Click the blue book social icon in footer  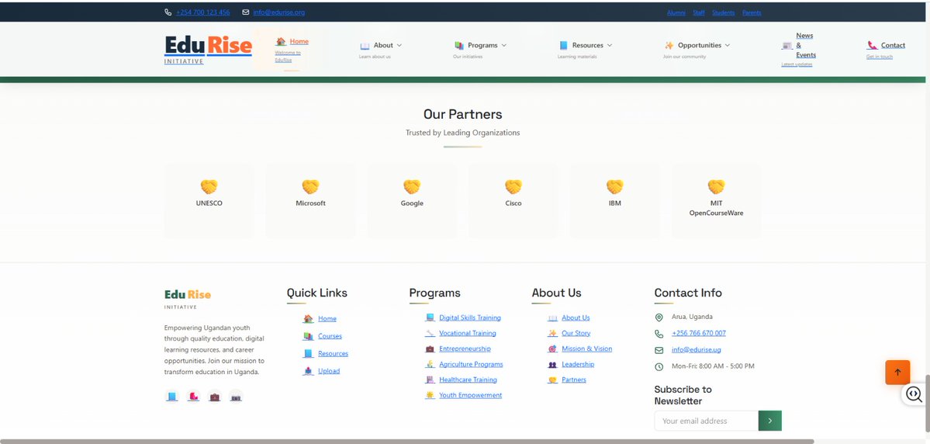point(172,397)
